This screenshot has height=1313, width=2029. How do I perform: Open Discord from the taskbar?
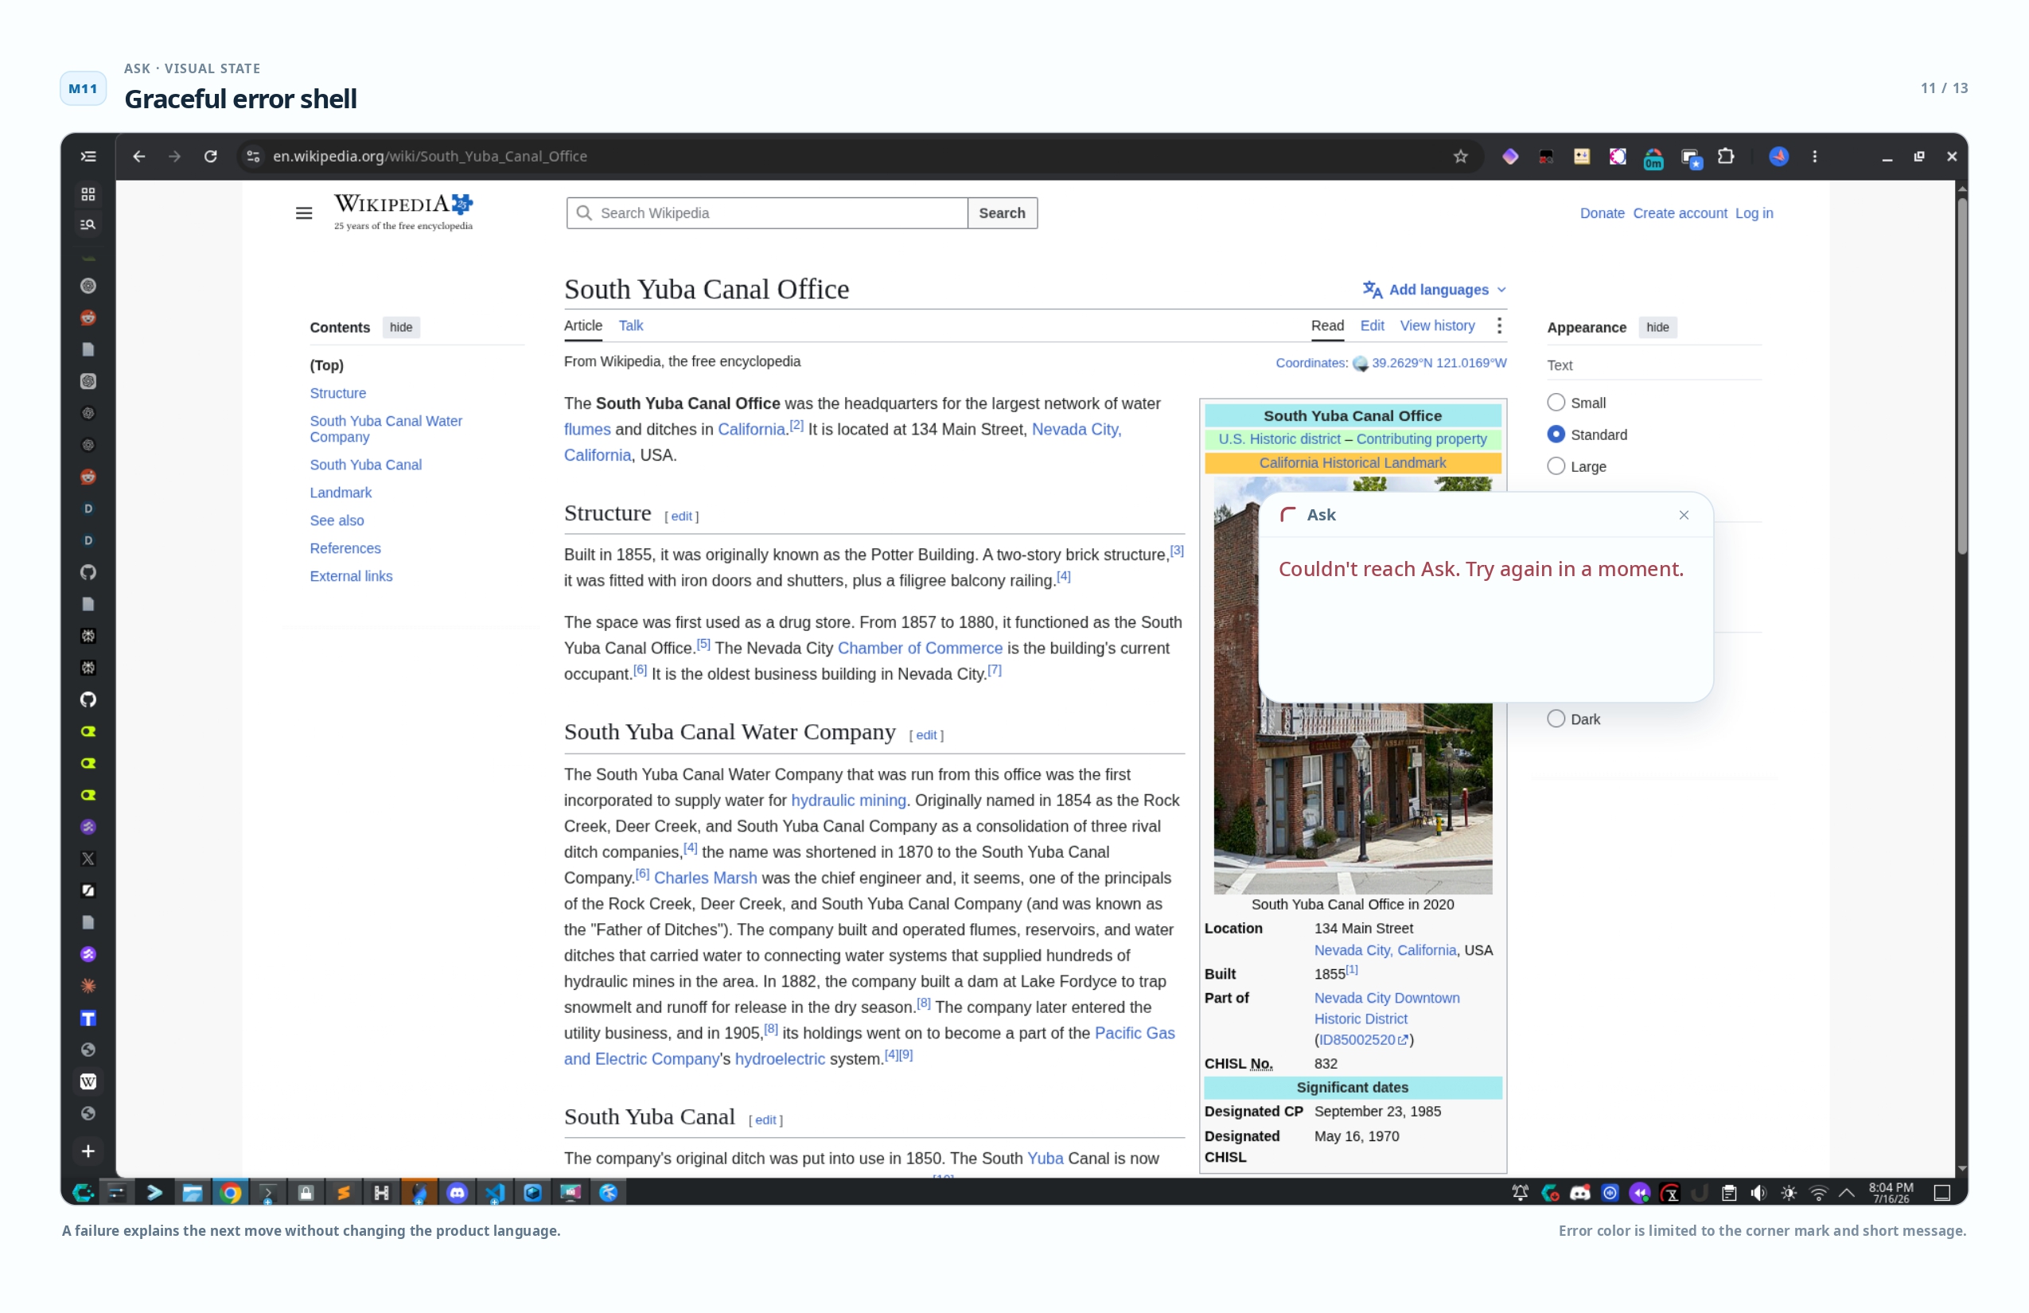[x=457, y=1192]
